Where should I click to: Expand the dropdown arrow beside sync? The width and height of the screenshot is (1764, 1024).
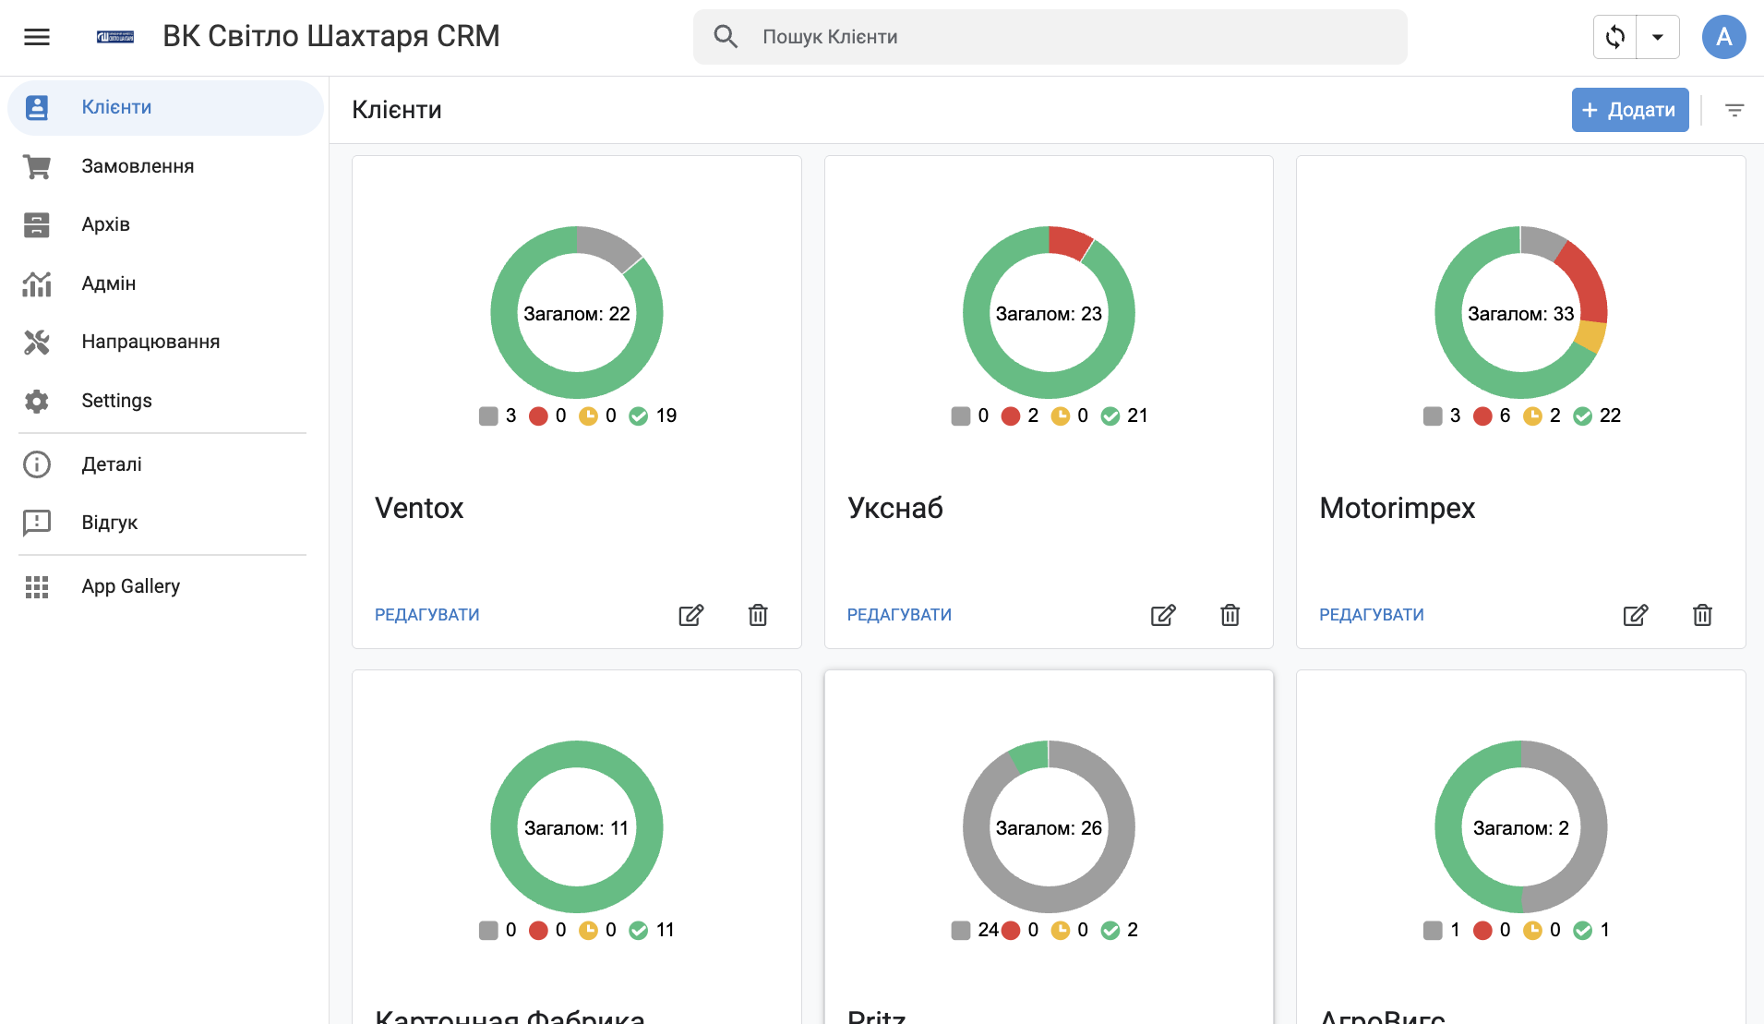coord(1658,37)
